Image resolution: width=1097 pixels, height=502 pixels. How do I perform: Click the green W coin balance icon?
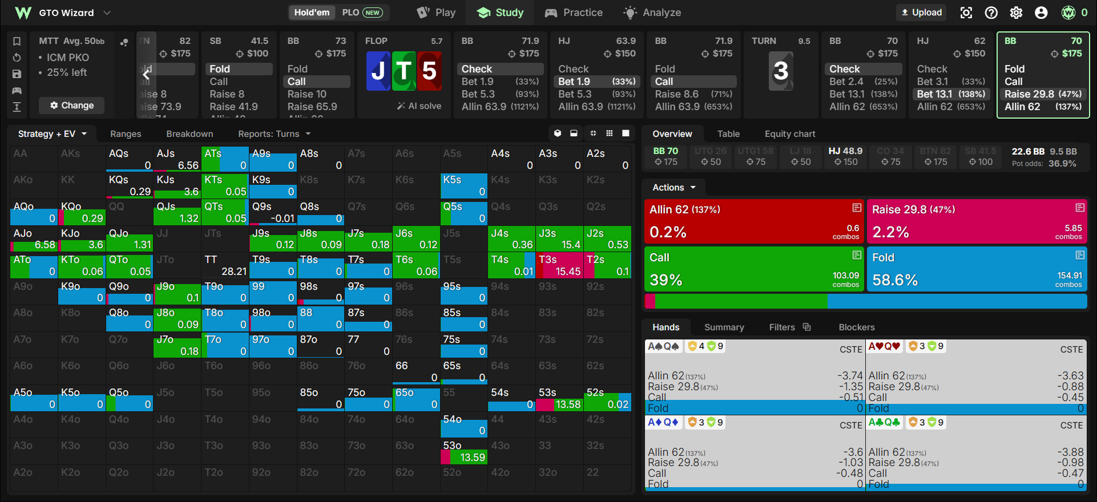coord(1068,13)
